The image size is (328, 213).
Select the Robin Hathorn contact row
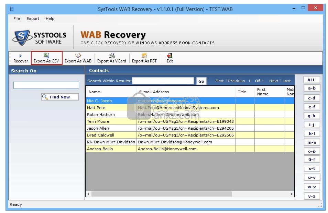point(190,115)
